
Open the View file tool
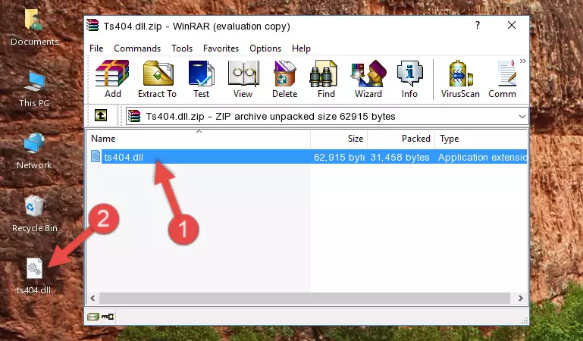coord(243,79)
